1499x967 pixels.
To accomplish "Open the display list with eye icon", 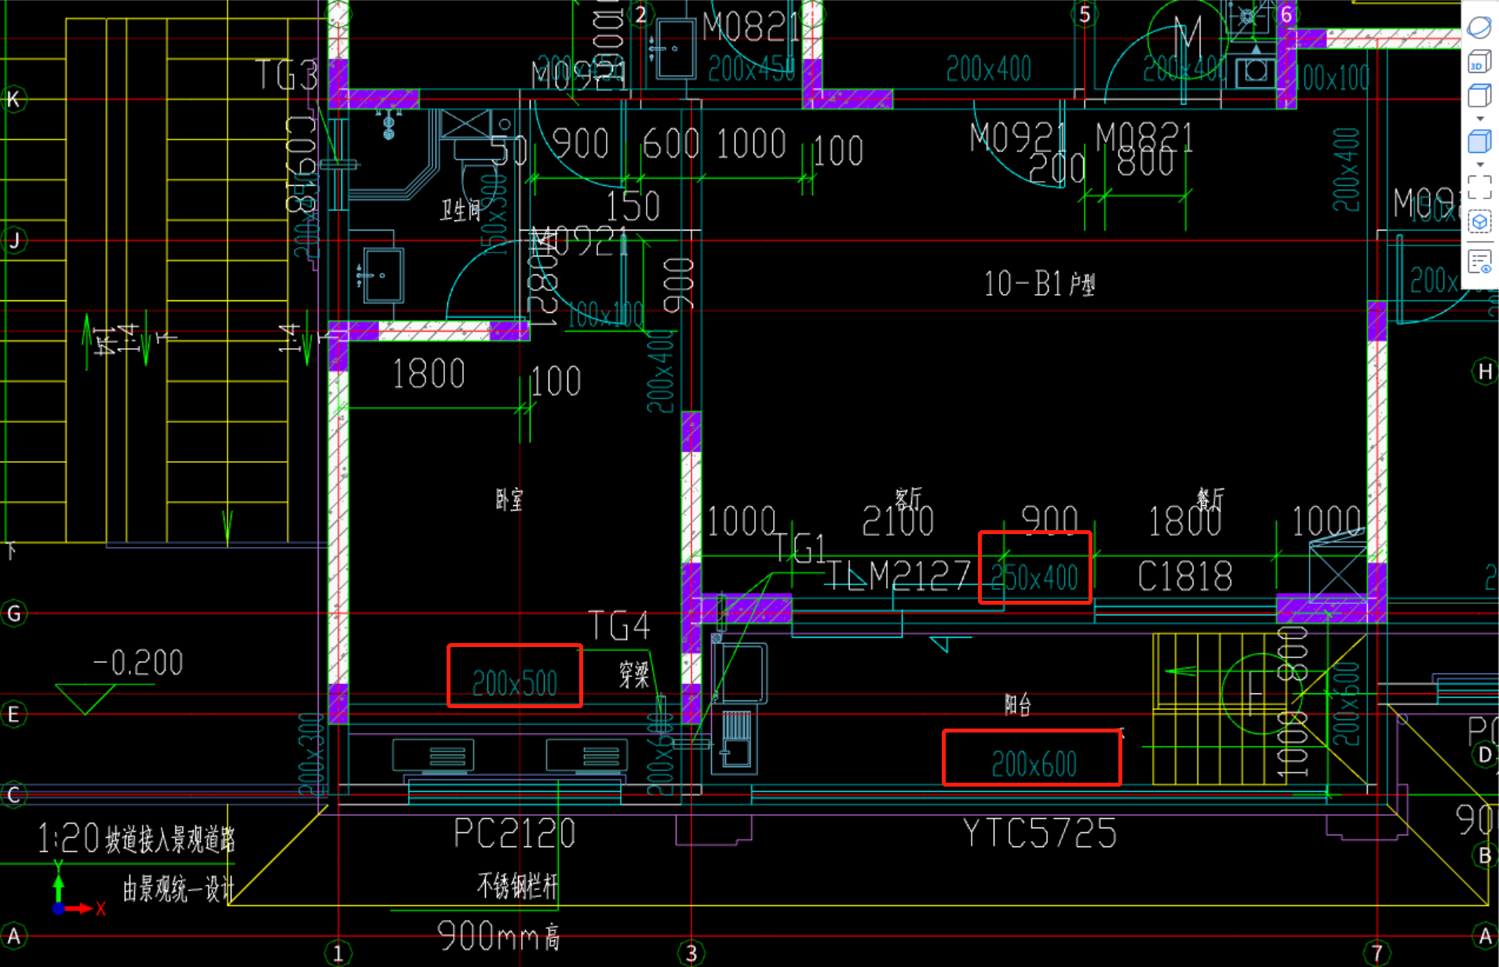I will pos(1479,261).
